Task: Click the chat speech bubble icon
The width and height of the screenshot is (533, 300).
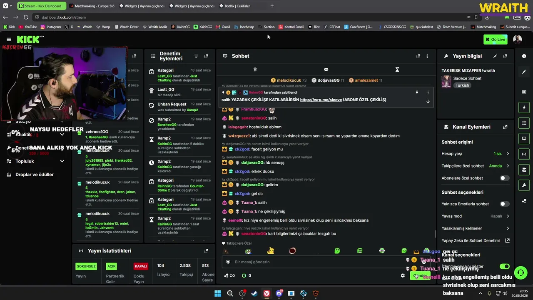Action: click(x=326, y=70)
